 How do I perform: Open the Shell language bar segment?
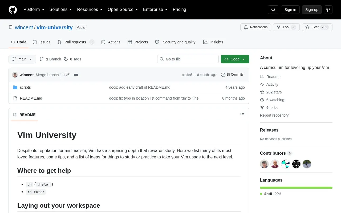(x=296, y=188)
